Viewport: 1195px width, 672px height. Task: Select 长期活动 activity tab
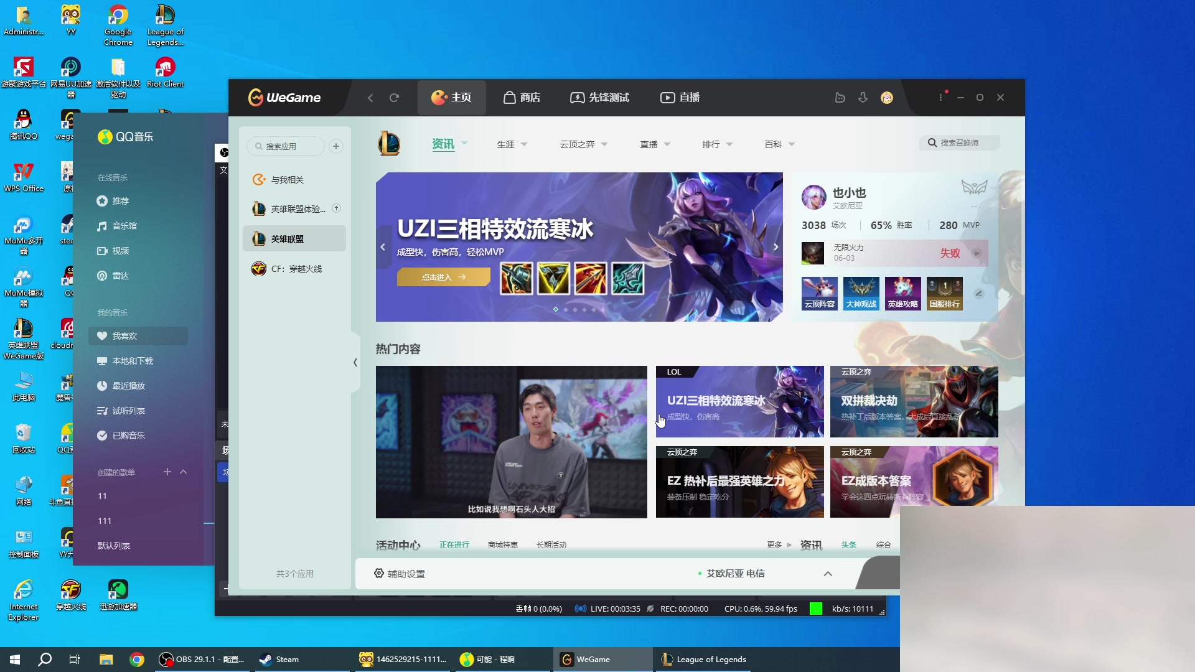[x=551, y=544]
